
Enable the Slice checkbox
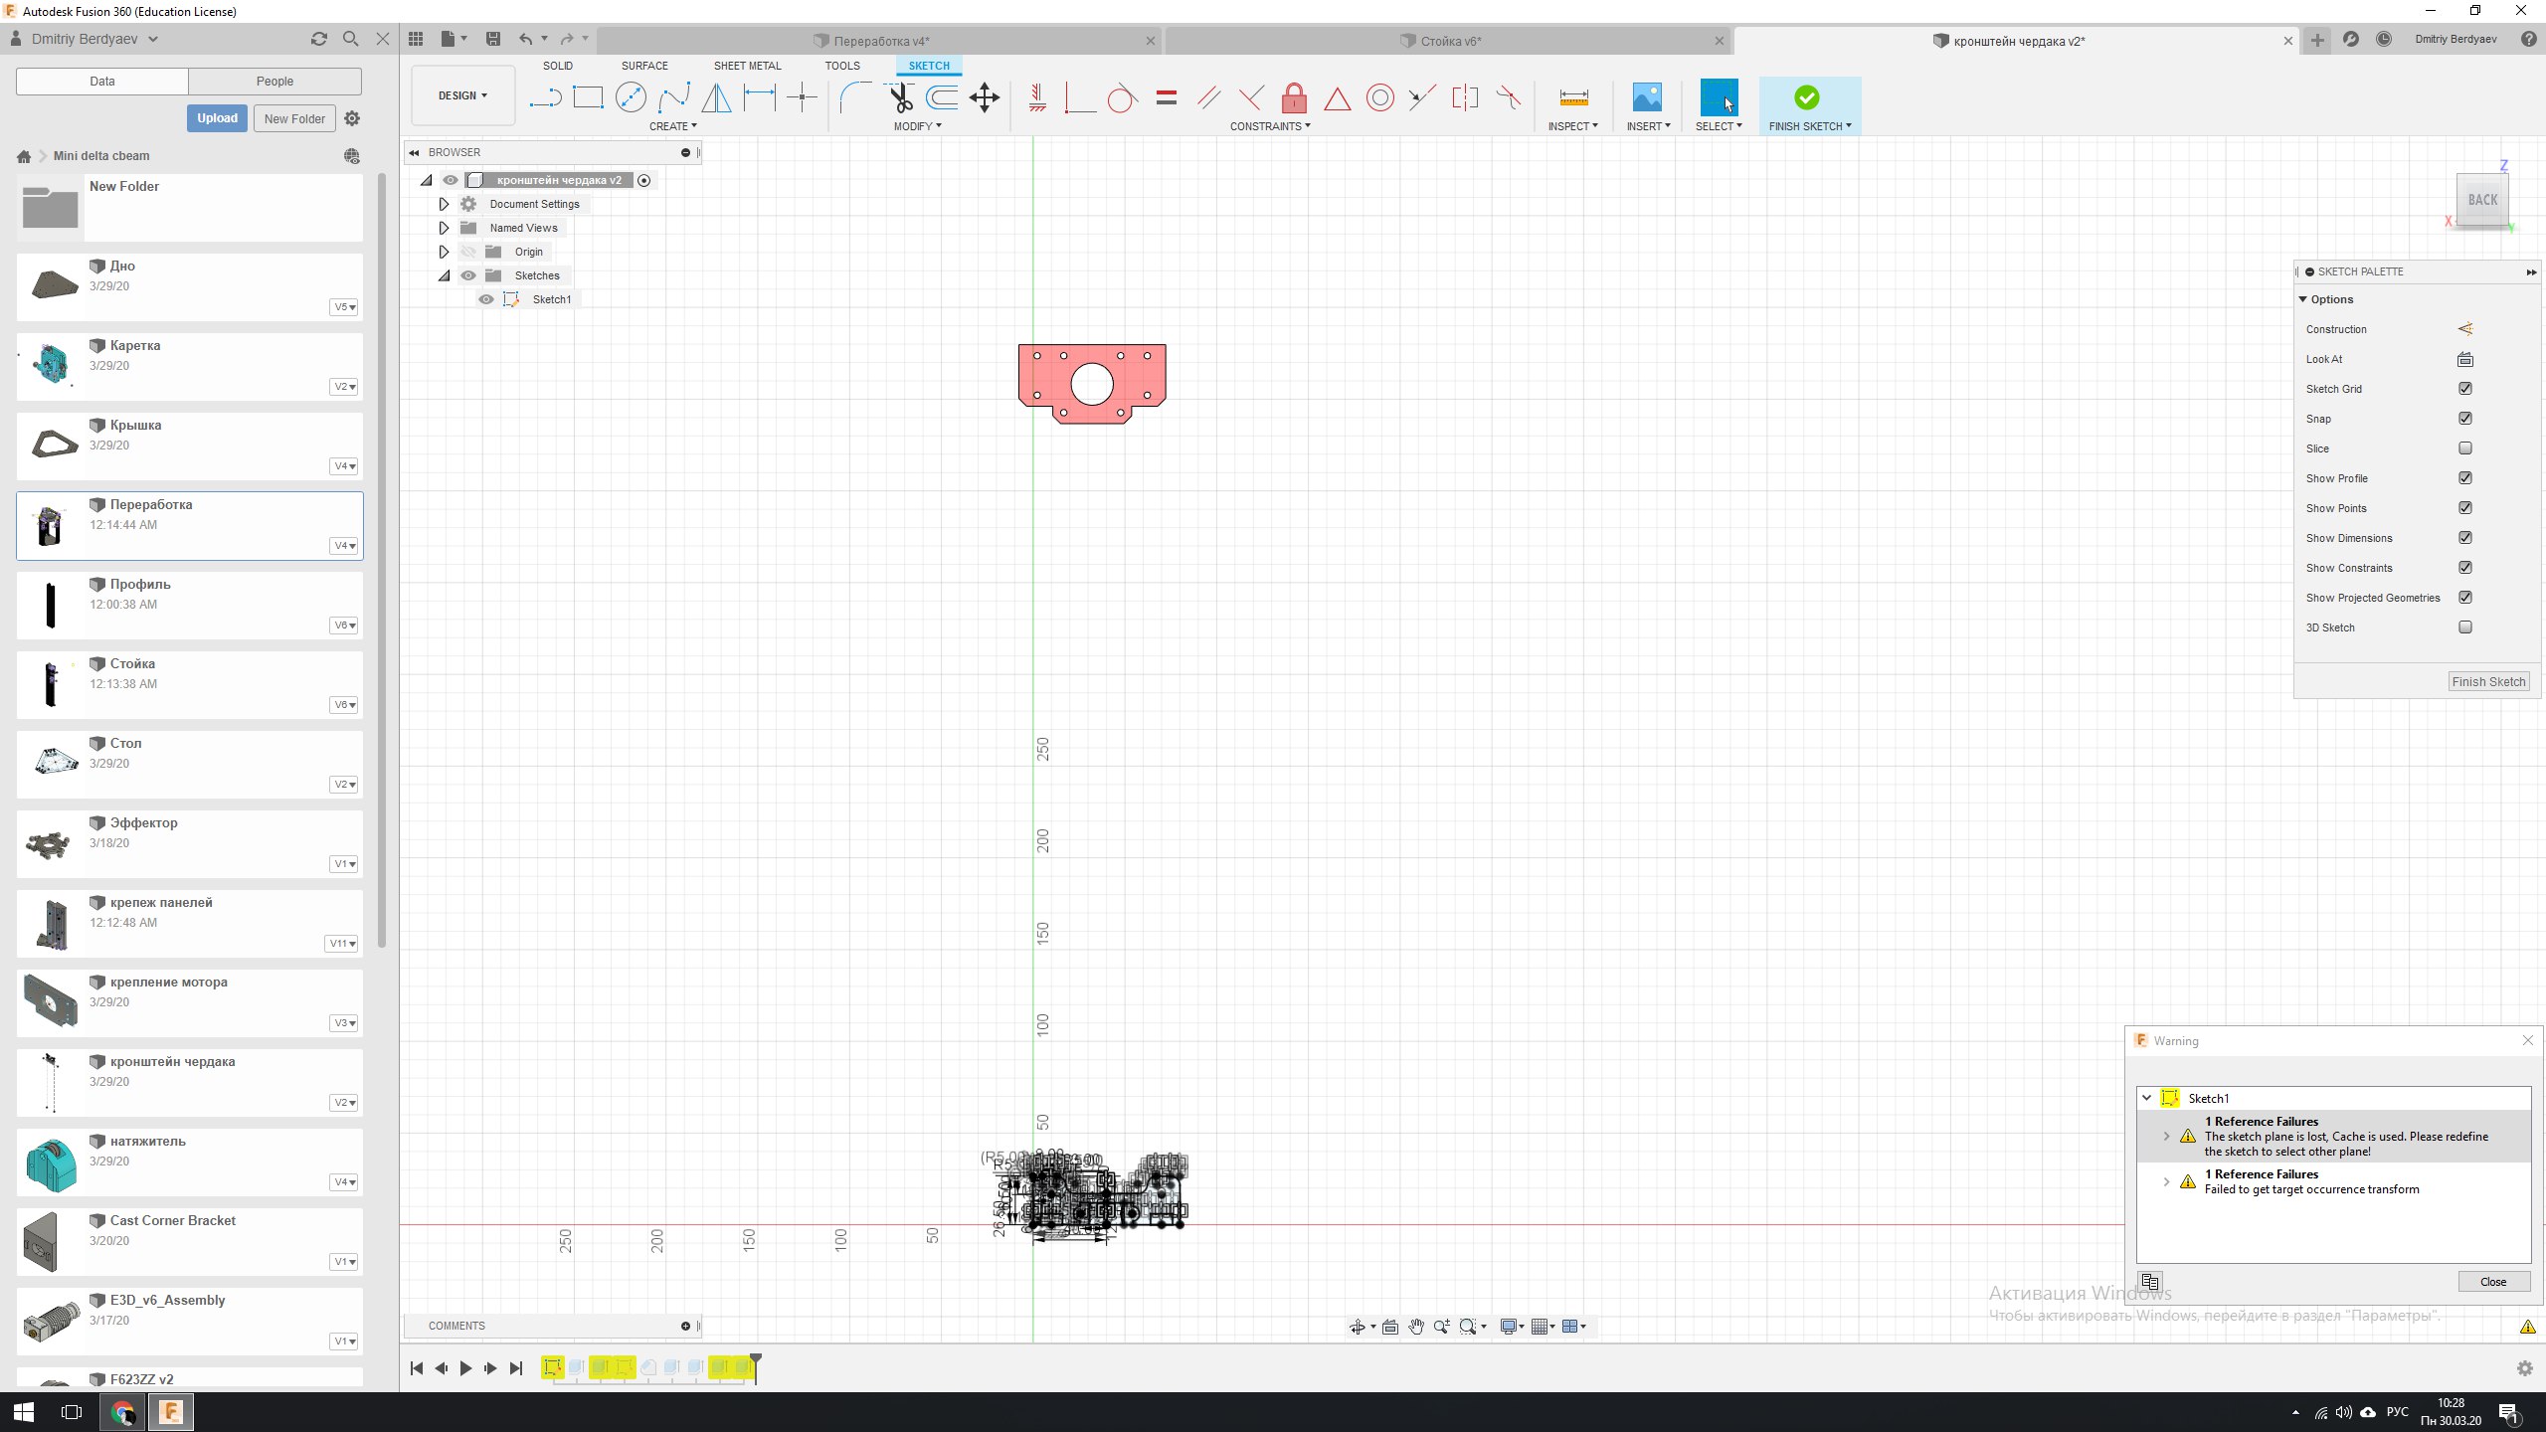(2464, 448)
